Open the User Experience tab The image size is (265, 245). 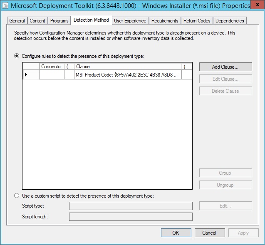pyautogui.click(x=130, y=21)
